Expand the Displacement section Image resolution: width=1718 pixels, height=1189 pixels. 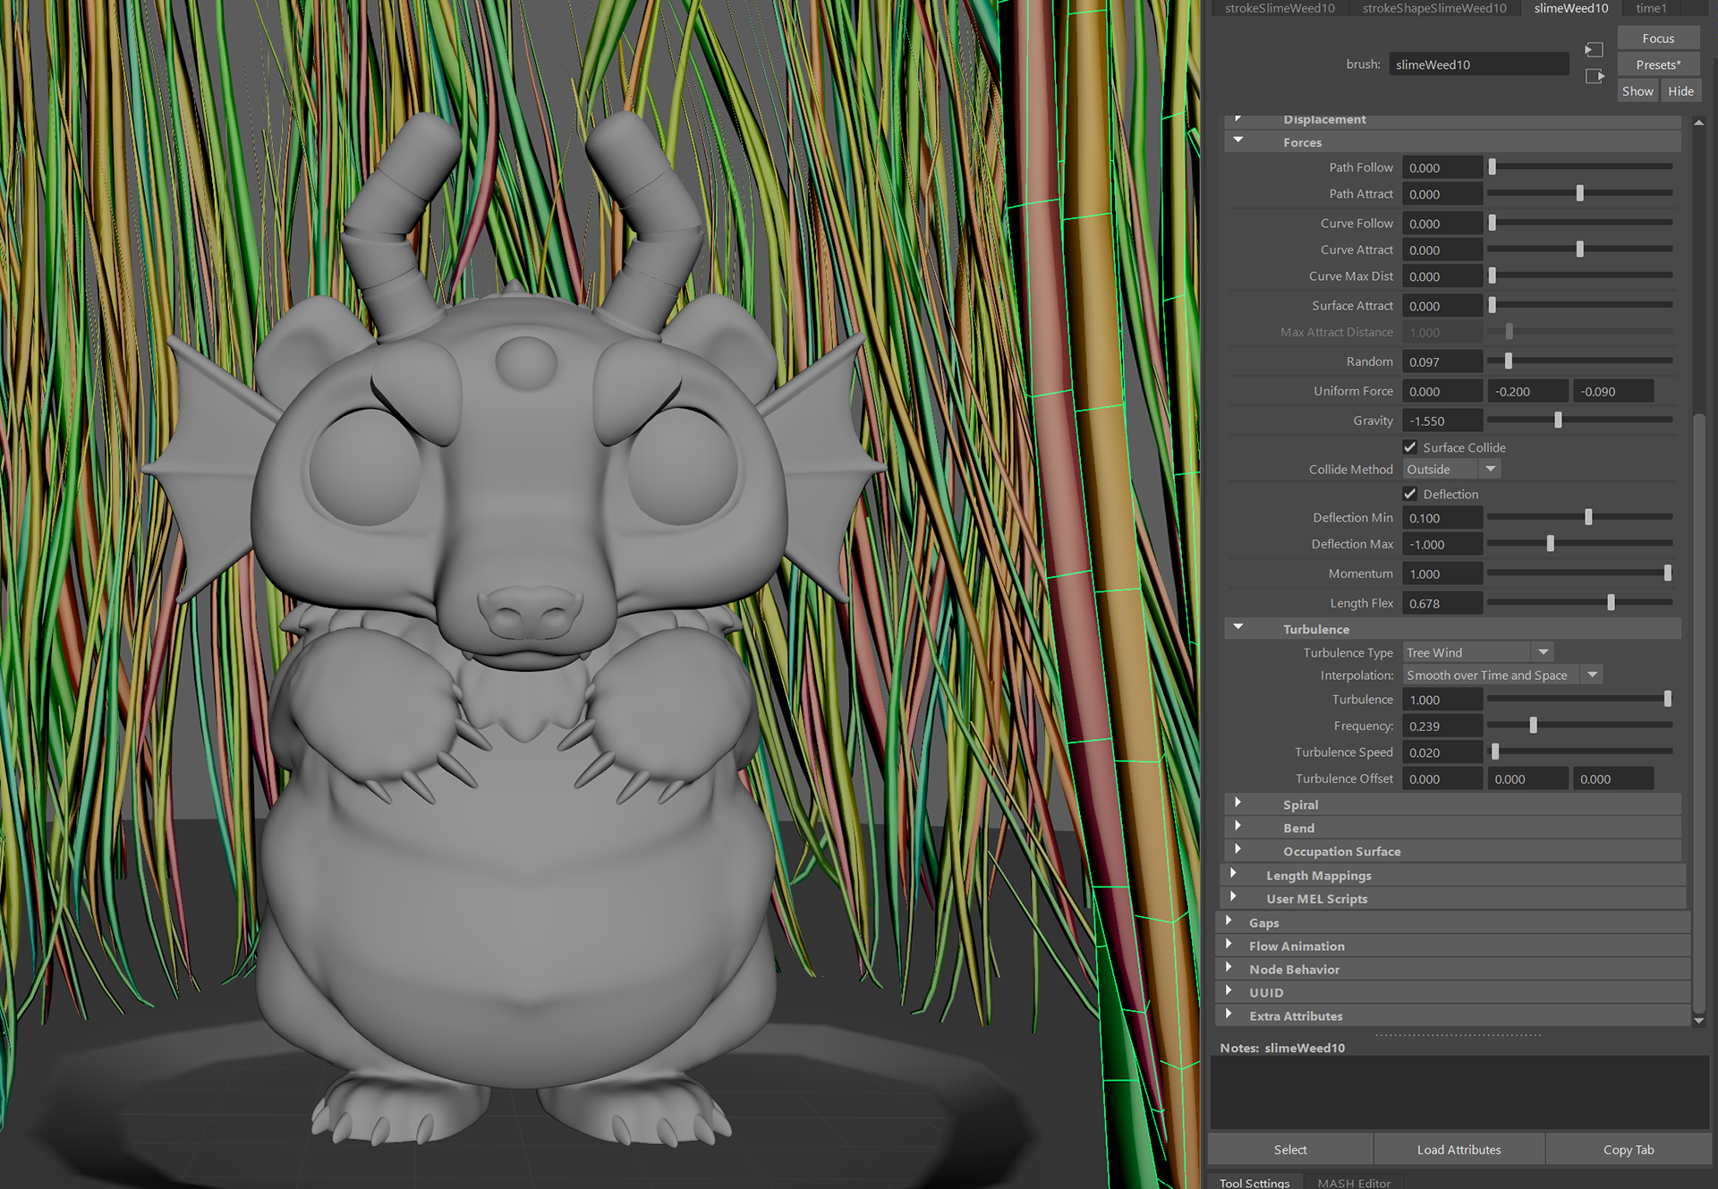click(1238, 119)
